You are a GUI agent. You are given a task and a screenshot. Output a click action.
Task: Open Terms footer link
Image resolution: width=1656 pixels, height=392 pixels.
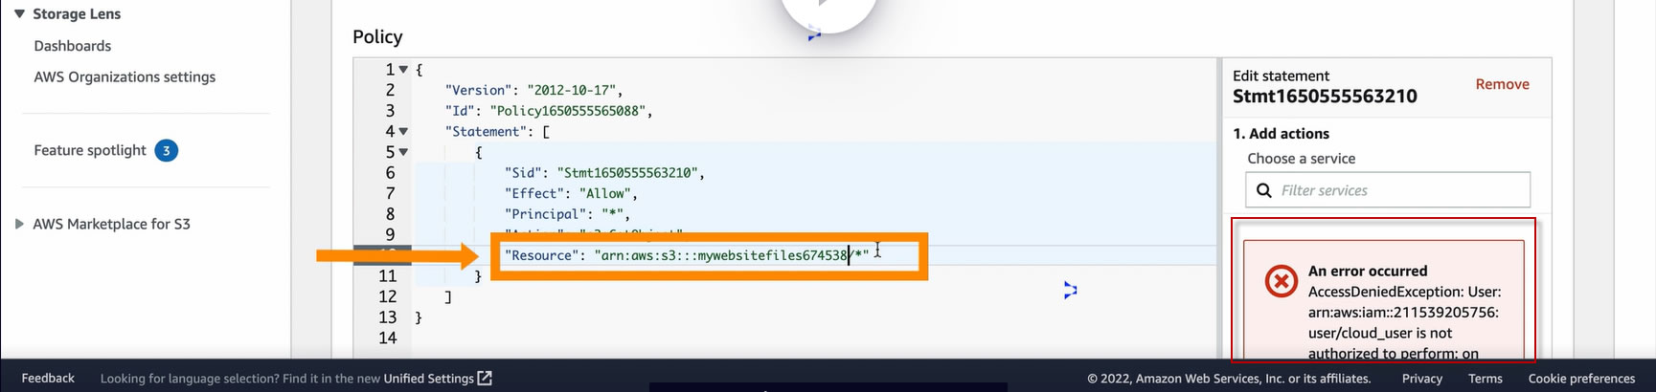(x=1485, y=379)
